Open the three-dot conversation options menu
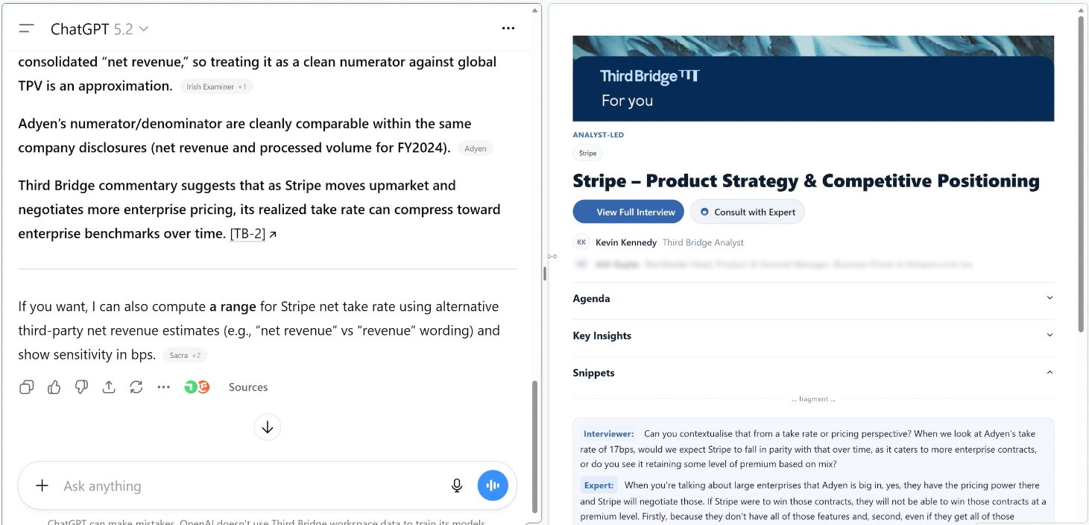The height and width of the screenshot is (525, 1089). (508, 28)
